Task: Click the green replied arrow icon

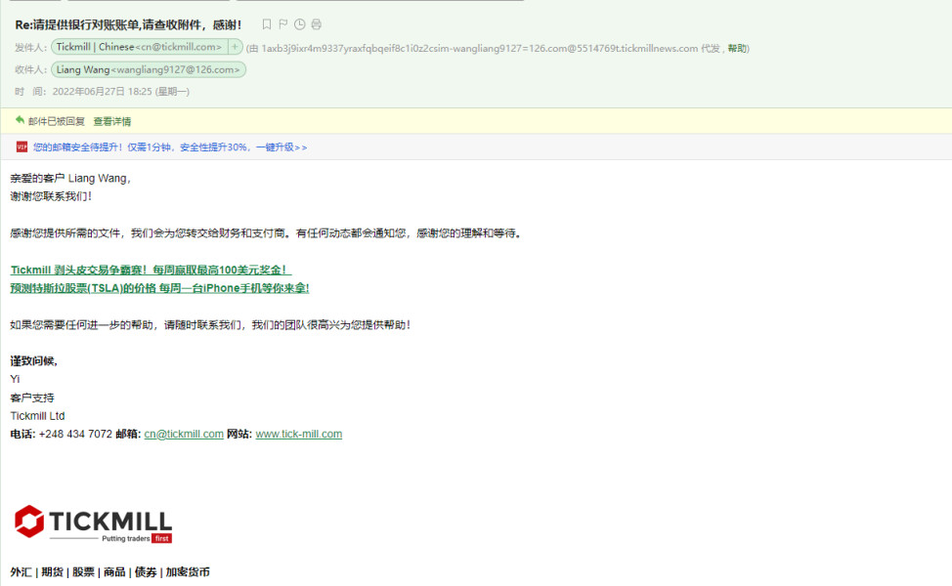Action: coord(20,120)
